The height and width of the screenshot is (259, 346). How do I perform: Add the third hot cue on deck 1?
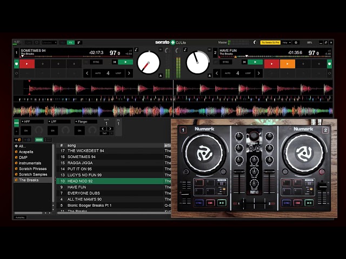(58, 64)
